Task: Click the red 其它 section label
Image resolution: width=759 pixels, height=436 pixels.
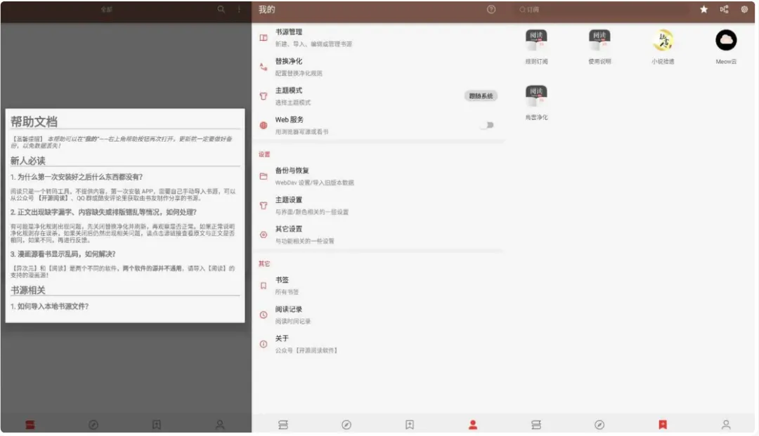Action: tap(264, 263)
